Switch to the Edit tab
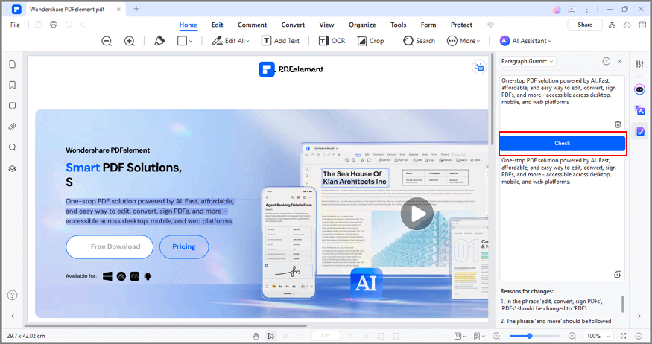The height and width of the screenshot is (344, 652). (x=217, y=25)
